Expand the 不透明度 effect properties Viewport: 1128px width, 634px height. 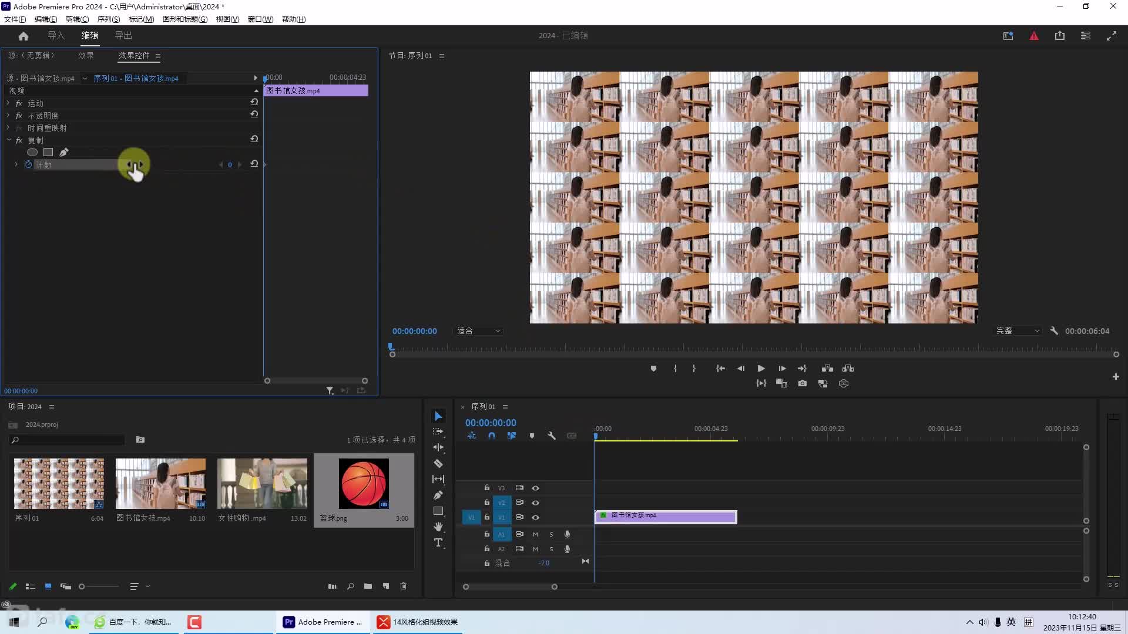(x=8, y=115)
